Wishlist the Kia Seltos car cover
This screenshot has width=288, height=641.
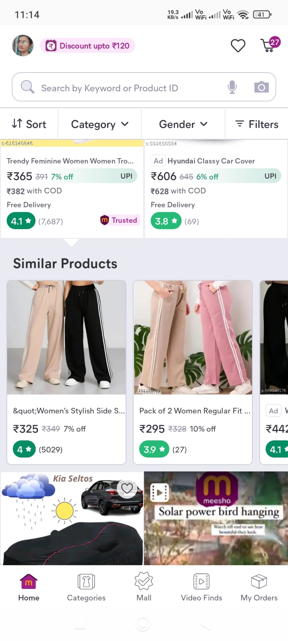point(127,488)
